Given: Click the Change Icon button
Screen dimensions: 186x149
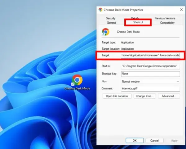Looking at the screenshot, I should (x=144, y=96).
